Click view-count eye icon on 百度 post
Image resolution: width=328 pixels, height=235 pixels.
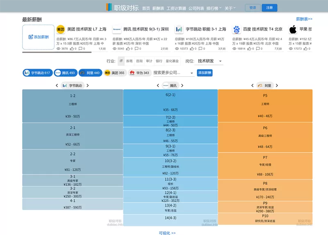pyautogui.click(x=234, y=48)
